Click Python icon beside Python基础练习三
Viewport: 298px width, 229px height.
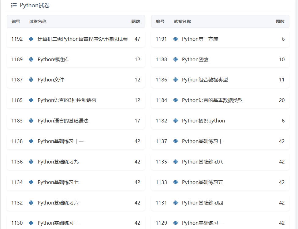[31, 223]
